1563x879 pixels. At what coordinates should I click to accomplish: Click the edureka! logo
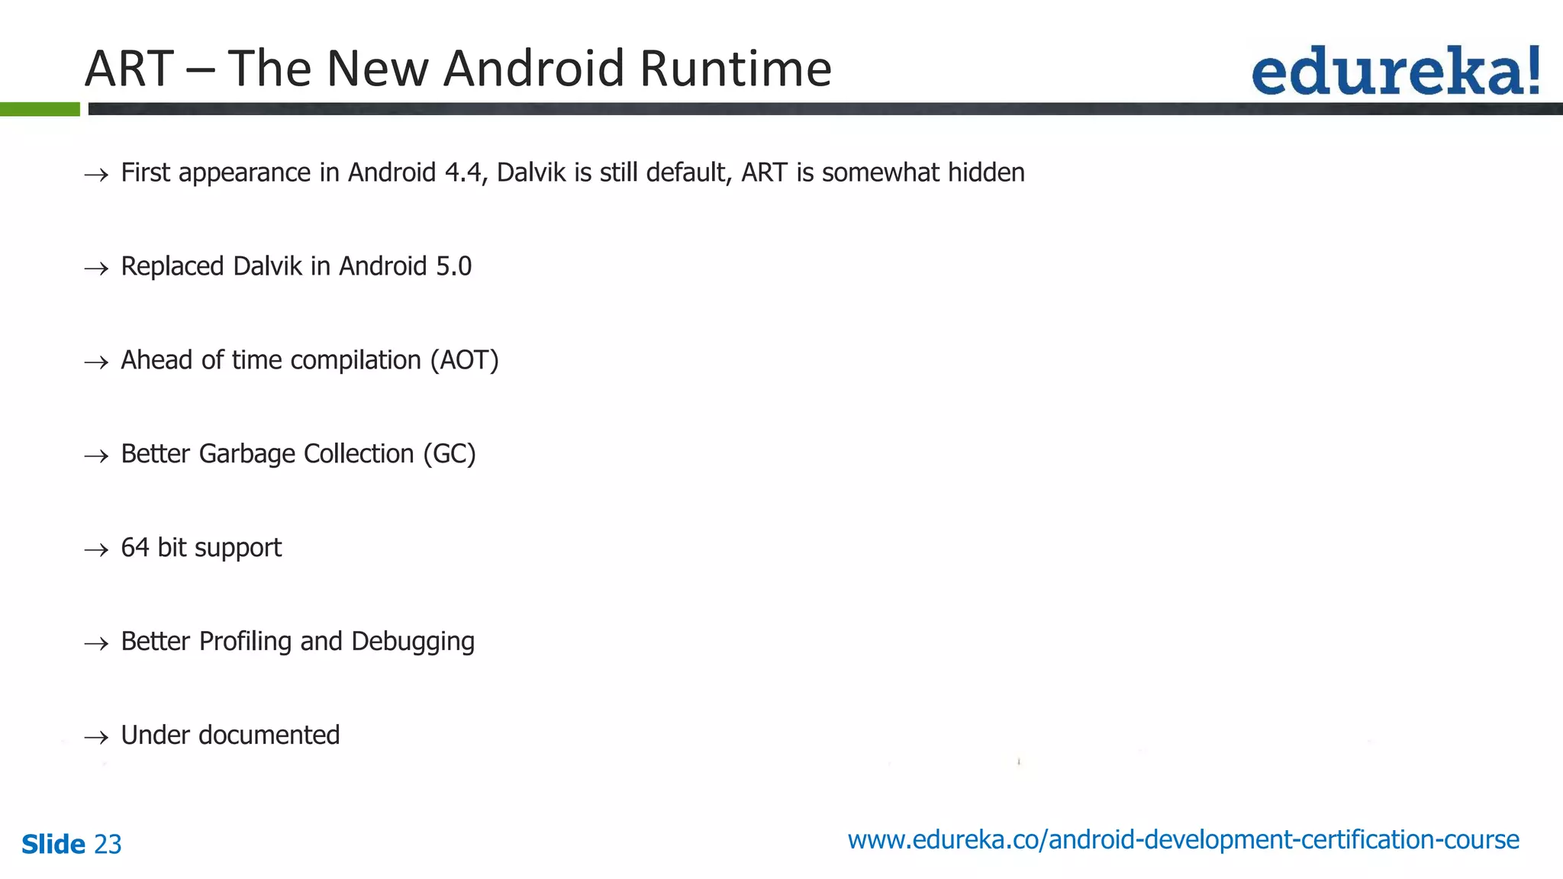tap(1396, 70)
